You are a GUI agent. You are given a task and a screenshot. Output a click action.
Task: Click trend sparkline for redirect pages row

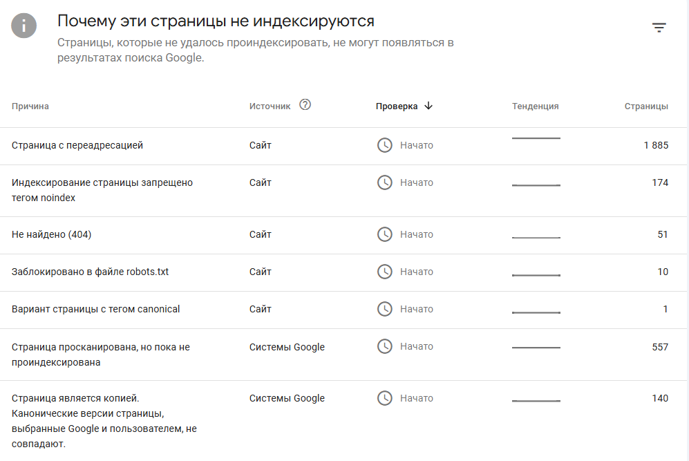click(536, 139)
